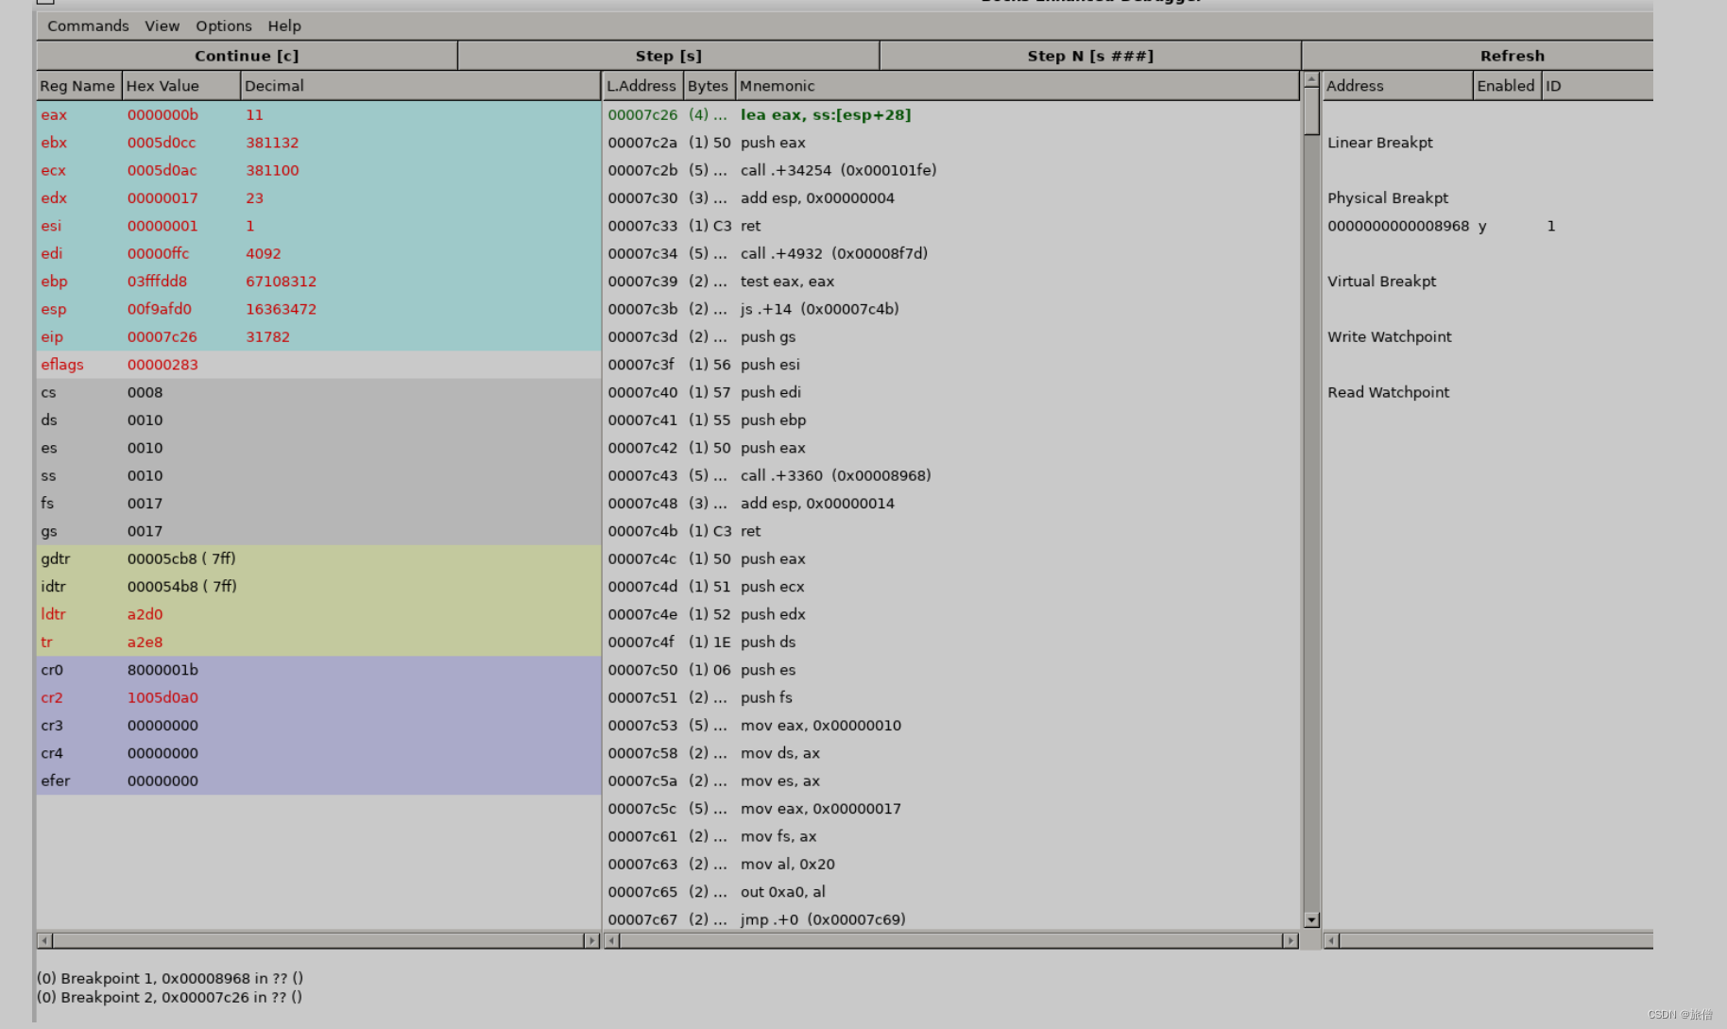Click left arrow of disassembly horizontal scrollbar
Image resolution: width=1727 pixels, height=1029 pixels.
click(x=611, y=940)
